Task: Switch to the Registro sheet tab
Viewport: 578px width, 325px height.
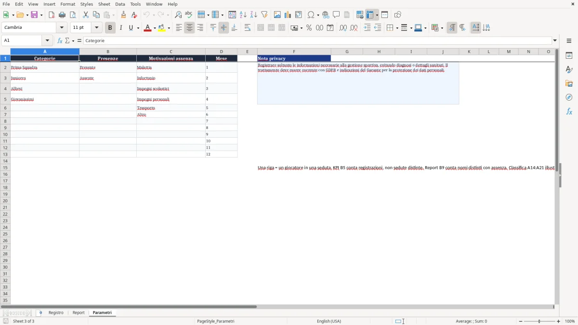Action: [56, 313]
